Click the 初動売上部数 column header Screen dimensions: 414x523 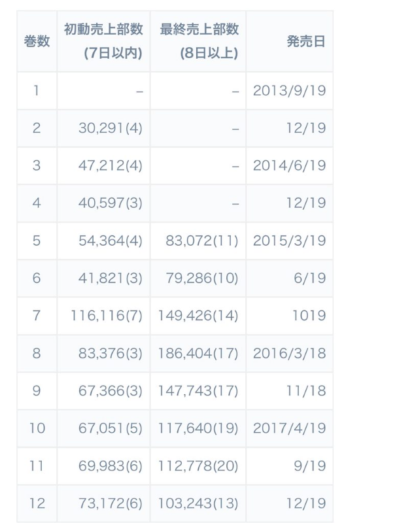coord(103,41)
